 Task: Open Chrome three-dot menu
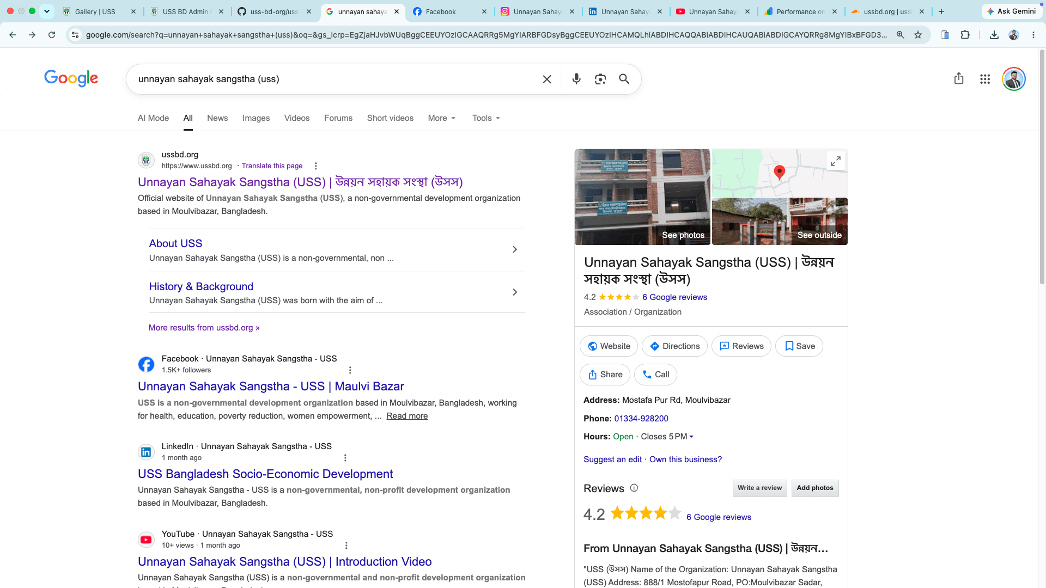point(1033,35)
